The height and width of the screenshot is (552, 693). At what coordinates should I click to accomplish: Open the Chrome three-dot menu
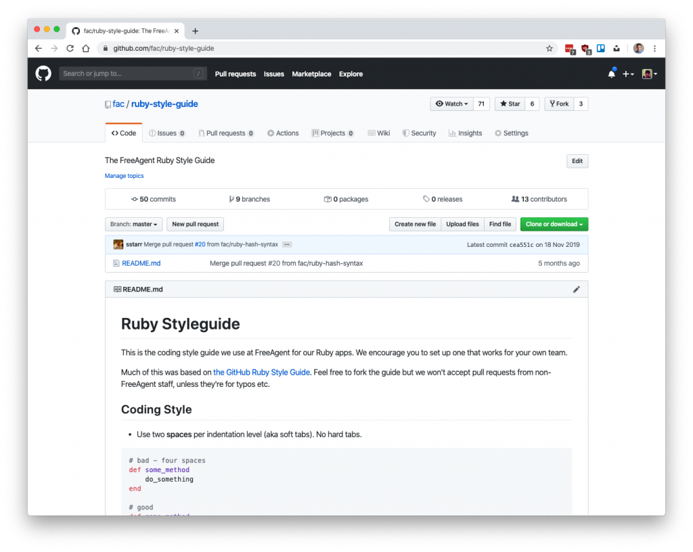[654, 49]
